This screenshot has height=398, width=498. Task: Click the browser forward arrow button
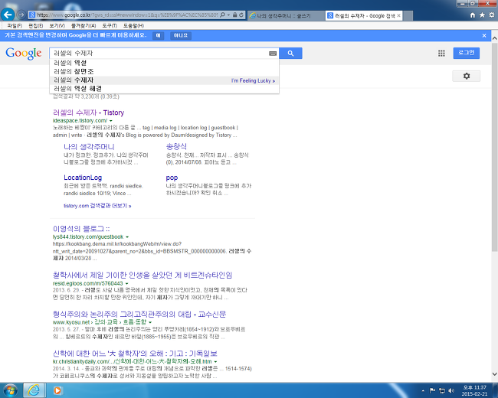[21, 15]
